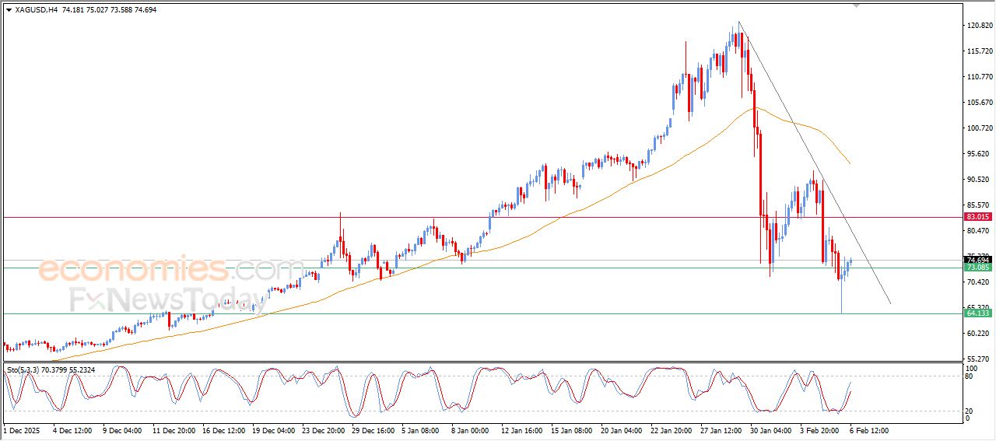996x441 pixels.
Task: Select the black 74.694 current price label
Action: click(x=977, y=260)
